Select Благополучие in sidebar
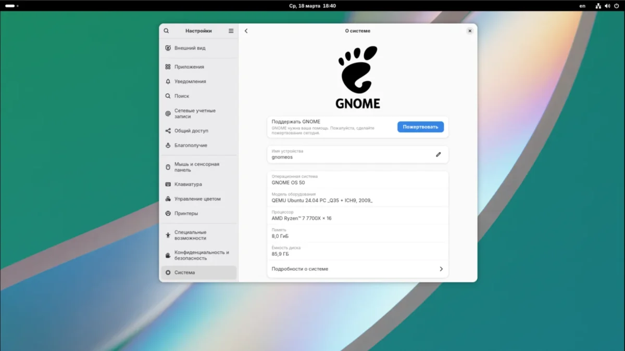The width and height of the screenshot is (625, 351). click(x=198, y=145)
